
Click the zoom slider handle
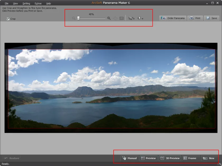coord(78,18)
